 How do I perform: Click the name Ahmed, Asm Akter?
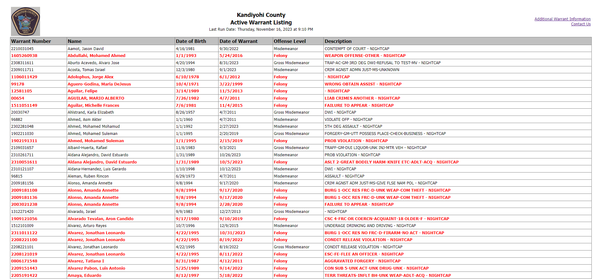85,120
